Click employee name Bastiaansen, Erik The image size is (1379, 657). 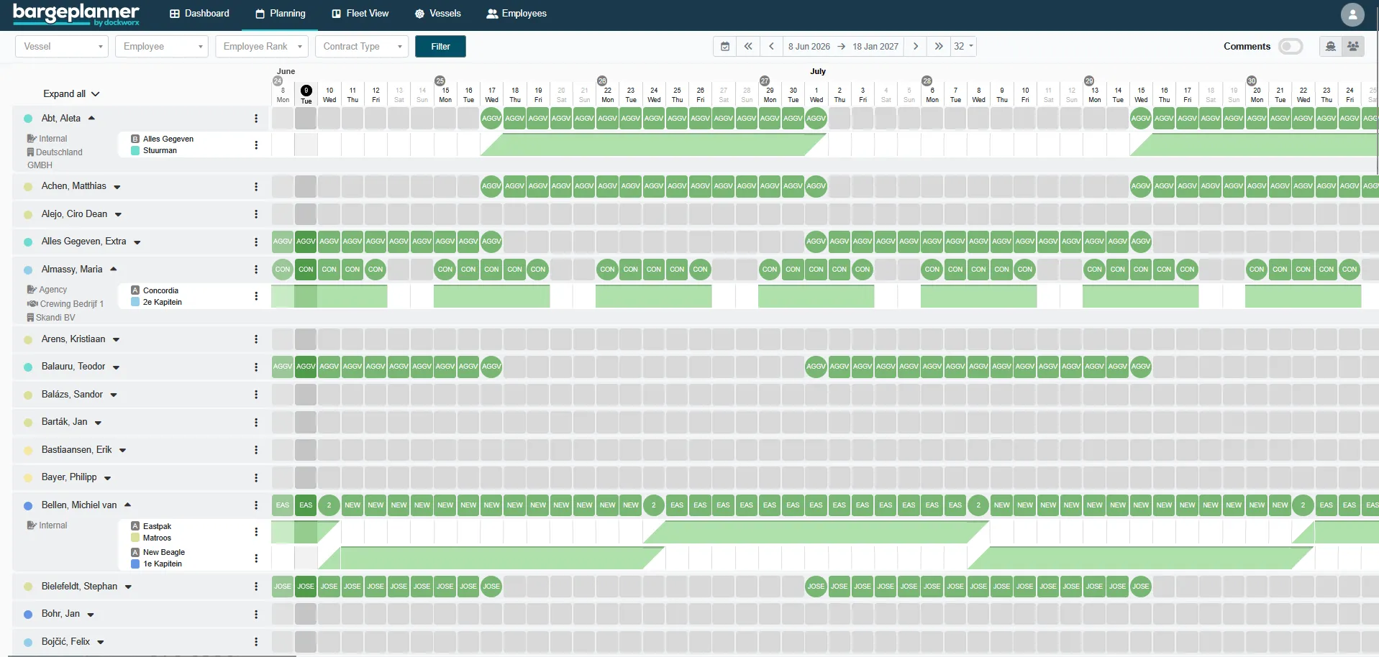tap(76, 450)
